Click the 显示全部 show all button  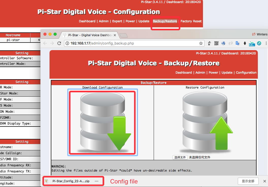pyautogui.click(x=248, y=181)
